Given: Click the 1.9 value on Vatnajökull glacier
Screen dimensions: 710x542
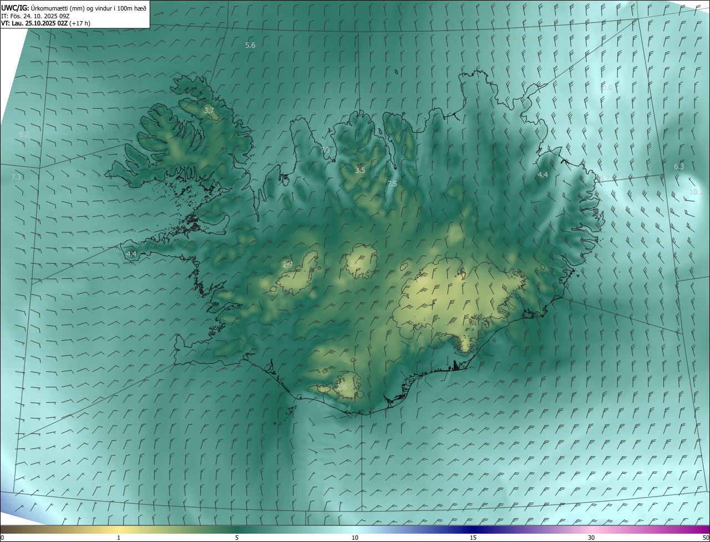Looking at the screenshot, I should click(x=423, y=282).
